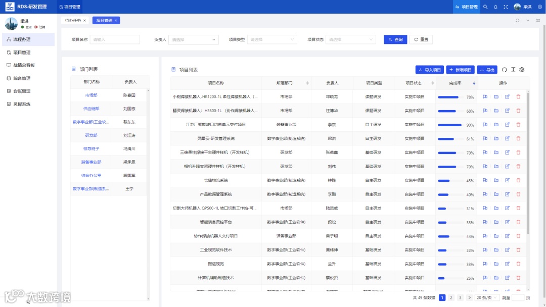
Task: Click the 项目名称 input field
Action: (x=115, y=39)
